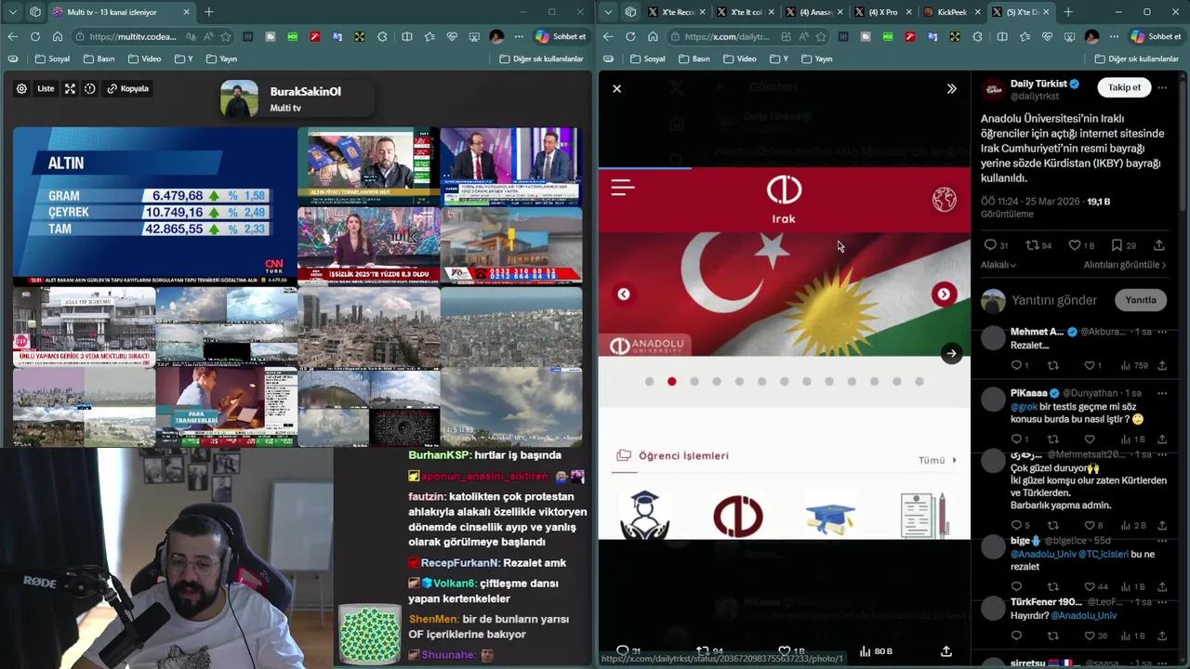This screenshot has width=1190, height=669.
Task: Copy link with the Kopyala button
Action: (x=127, y=88)
